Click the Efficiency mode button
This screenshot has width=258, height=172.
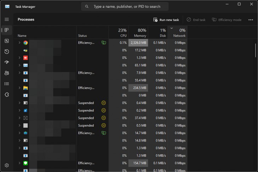pyautogui.click(x=226, y=20)
